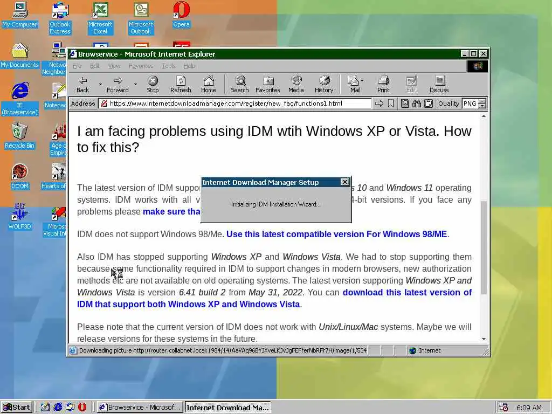This screenshot has height=414, width=552.
Task: Open the Edit menu
Action: click(95, 66)
